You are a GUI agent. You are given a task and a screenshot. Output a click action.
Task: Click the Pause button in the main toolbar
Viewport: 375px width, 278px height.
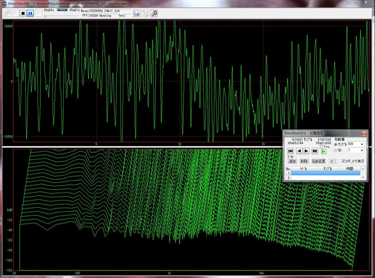30,13
